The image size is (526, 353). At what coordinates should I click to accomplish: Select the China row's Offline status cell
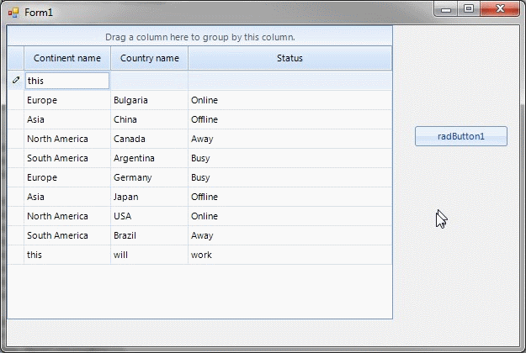(290, 119)
